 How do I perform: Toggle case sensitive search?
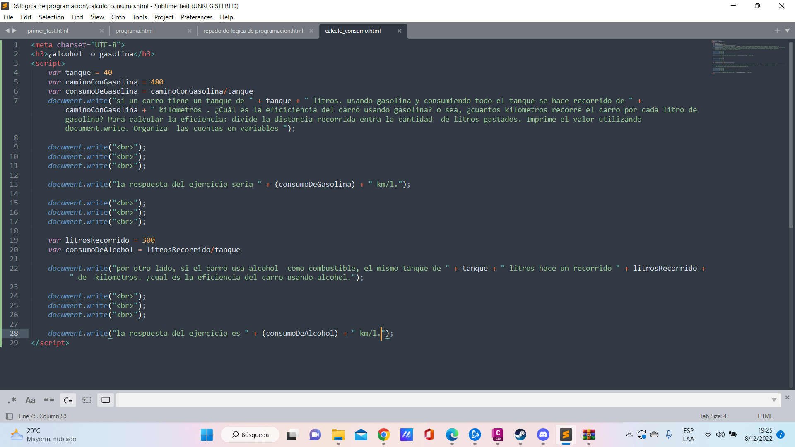[30, 400]
